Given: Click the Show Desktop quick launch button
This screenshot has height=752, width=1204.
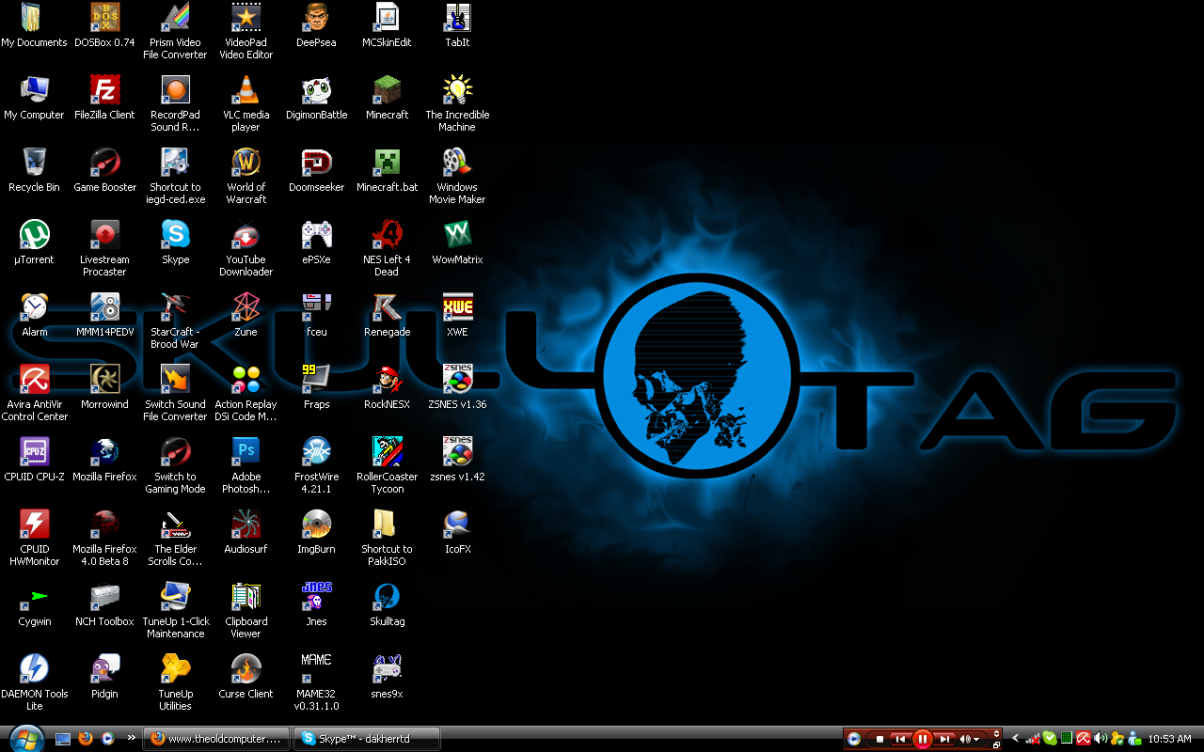Looking at the screenshot, I should click(63, 739).
